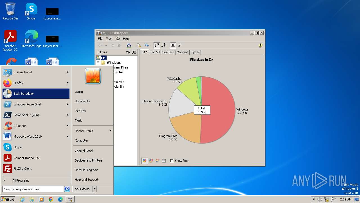Viewport: 360px width, 203px height.
Task: Select the bar chart view icon
Action: tap(157, 161)
